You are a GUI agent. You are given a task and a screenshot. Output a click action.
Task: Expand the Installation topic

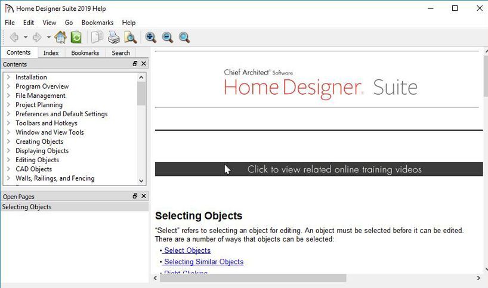[x=8, y=77]
